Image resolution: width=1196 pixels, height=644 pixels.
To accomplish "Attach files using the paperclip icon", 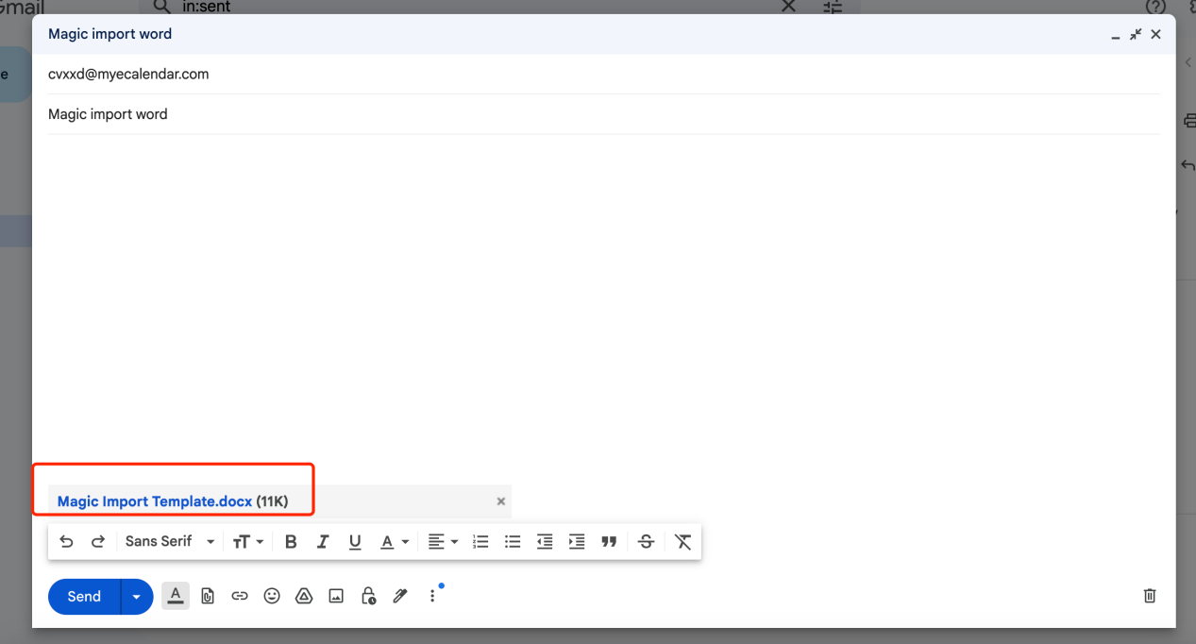I will [208, 596].
